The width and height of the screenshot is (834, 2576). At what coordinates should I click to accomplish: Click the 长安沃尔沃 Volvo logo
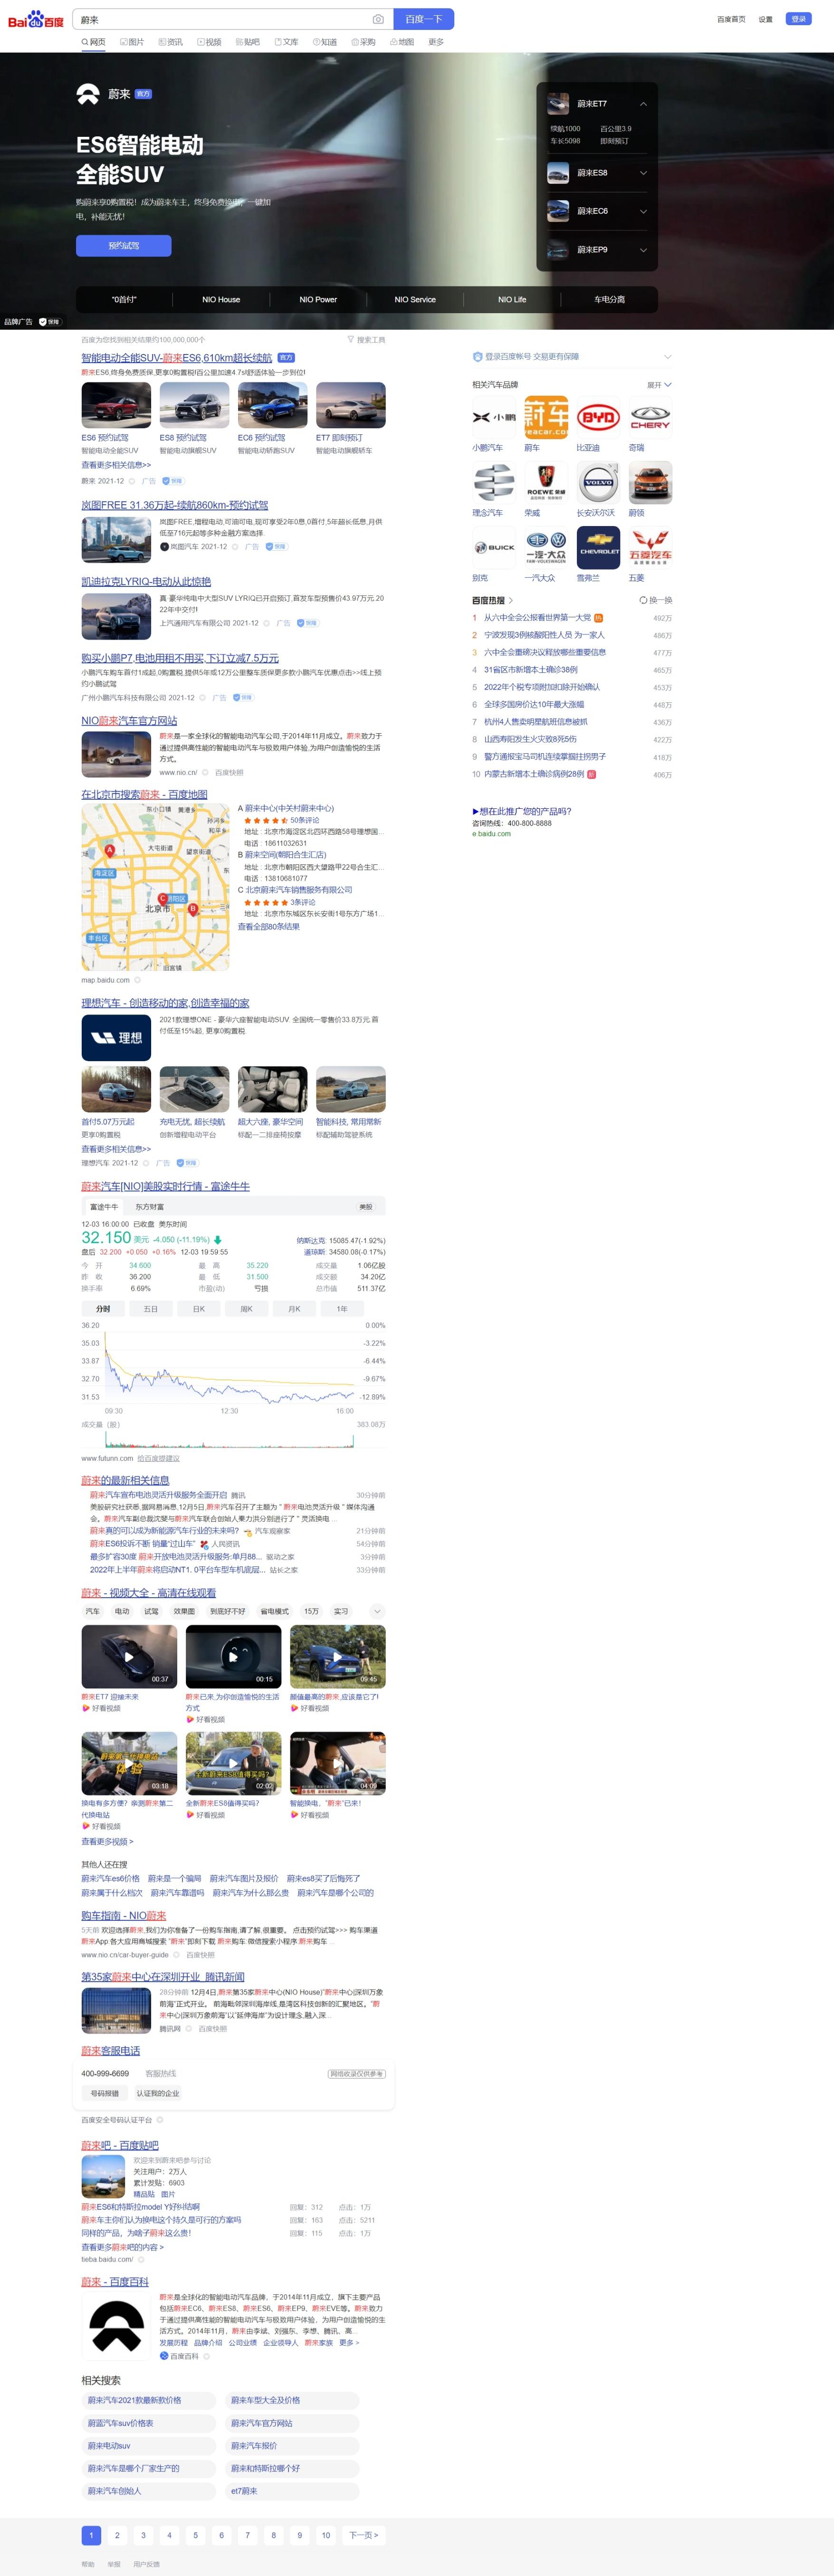598,483
